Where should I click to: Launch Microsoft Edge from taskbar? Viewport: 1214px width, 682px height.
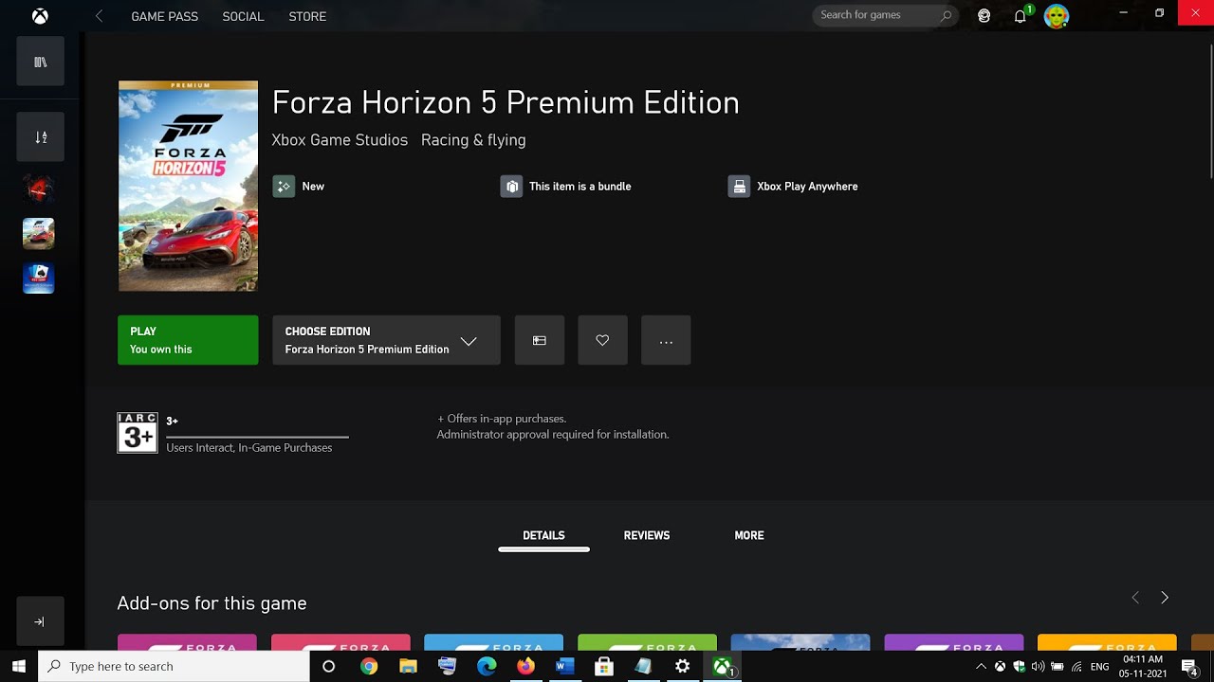pos(487,667)
